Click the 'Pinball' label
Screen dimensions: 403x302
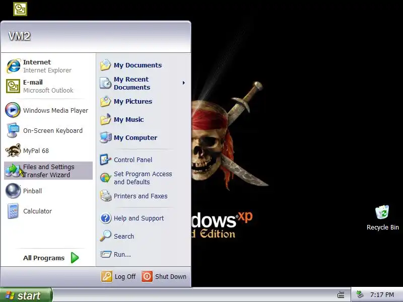[32, 191]
